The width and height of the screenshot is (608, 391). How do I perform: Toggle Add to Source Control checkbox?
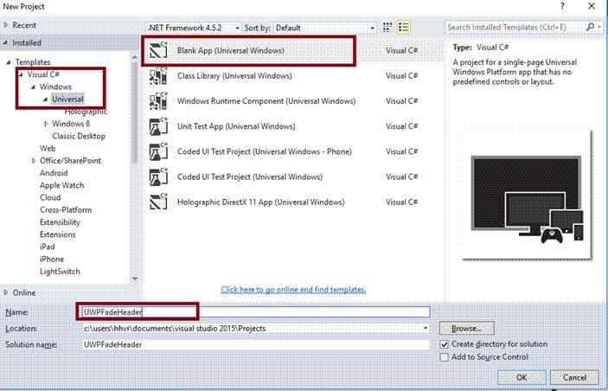point(445,357)
